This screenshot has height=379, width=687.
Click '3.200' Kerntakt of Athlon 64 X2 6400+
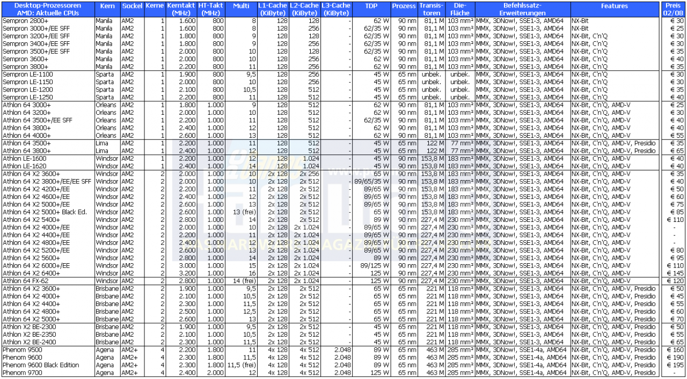[x=187, y=273]
